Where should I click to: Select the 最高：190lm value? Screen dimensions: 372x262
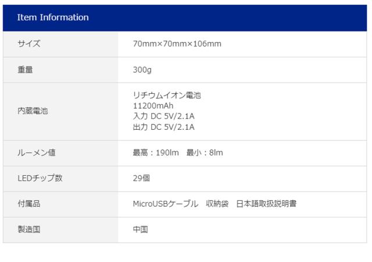[x=155, y=153]
